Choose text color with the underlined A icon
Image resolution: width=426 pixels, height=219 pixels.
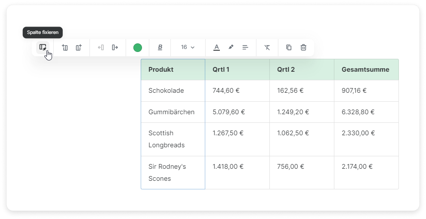coord(216,47)
